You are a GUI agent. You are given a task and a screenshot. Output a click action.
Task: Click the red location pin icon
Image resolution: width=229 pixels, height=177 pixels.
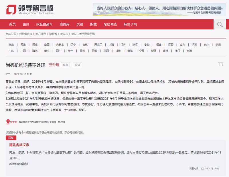pos(8,122)
